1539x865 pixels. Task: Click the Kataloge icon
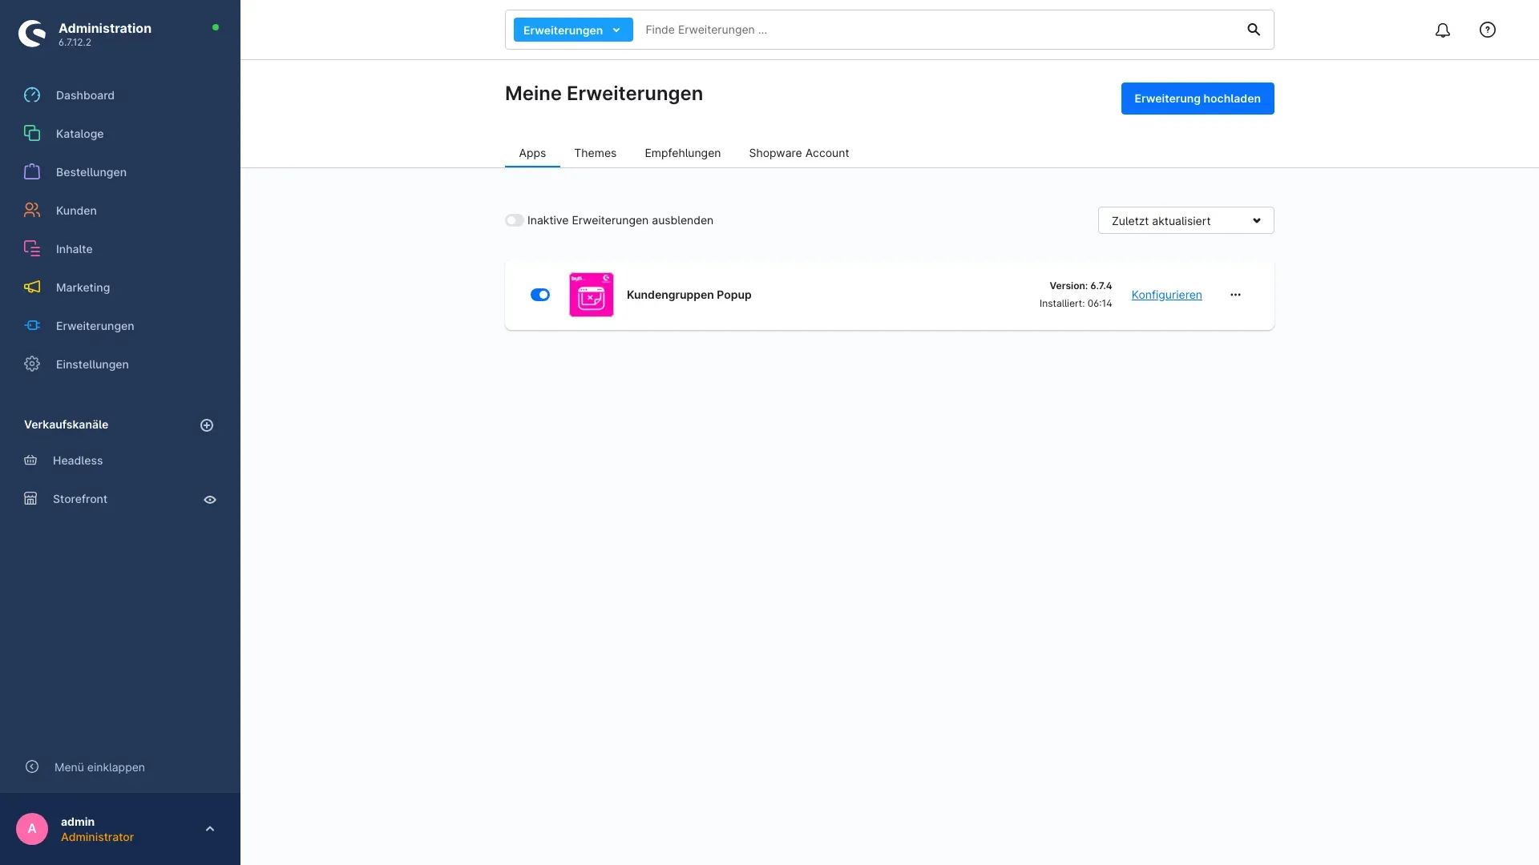click(32, 134)
